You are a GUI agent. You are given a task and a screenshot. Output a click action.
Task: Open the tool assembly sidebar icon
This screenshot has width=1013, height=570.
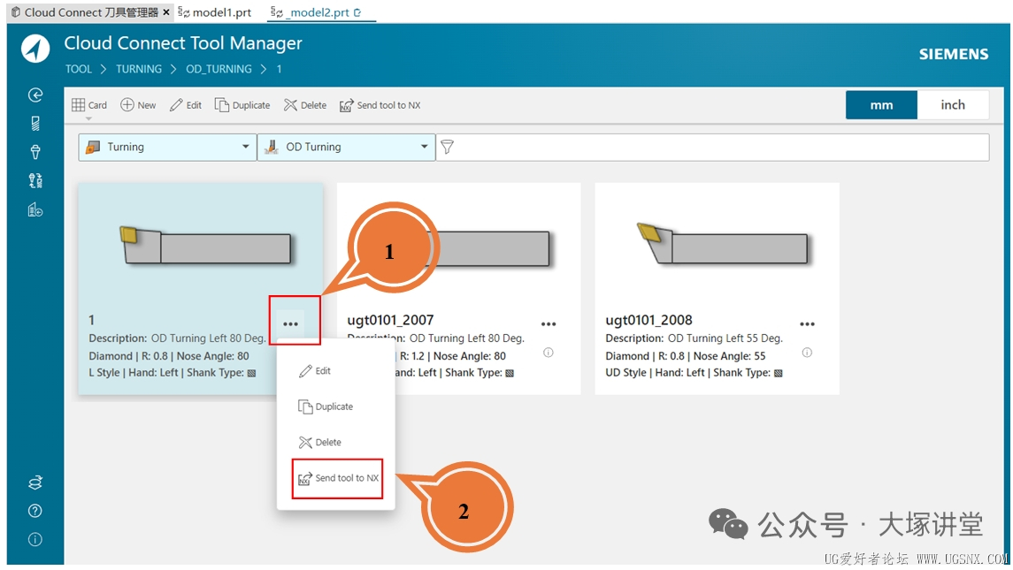(35, 181)
